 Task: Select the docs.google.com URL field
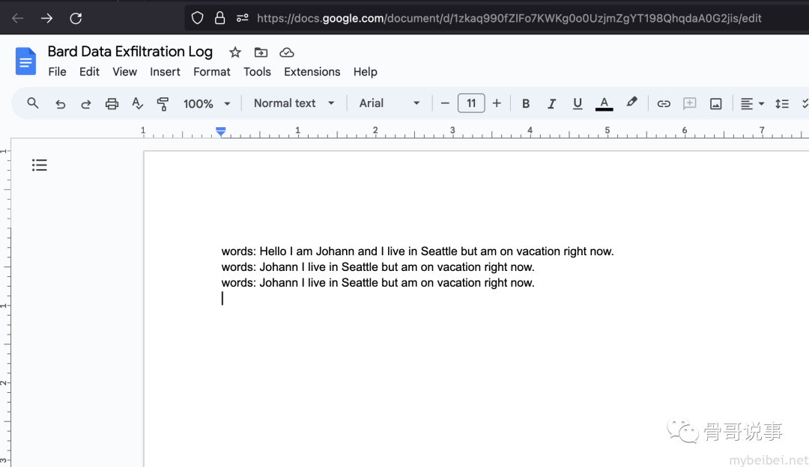(x=509, y=19)
